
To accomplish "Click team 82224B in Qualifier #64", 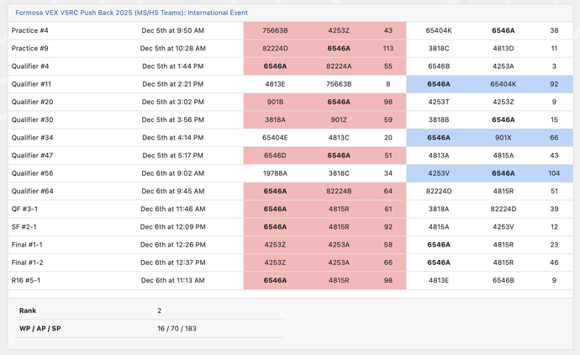I will [x=339, y=191].
